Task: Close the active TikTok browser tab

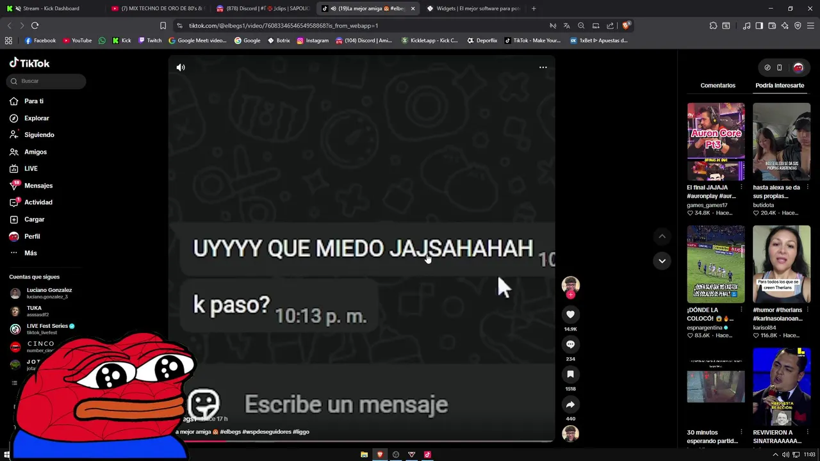Action: (413, 8)
